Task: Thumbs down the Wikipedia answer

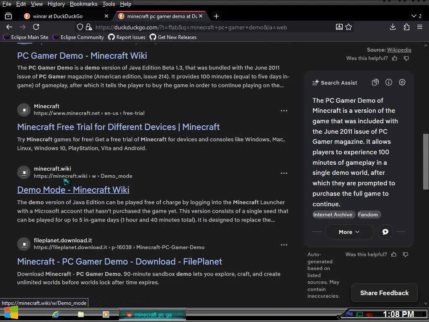Action: [406, 58]
